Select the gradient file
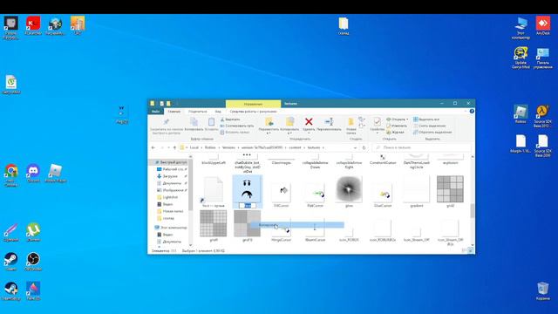The height and width of the screenshot is (314, 558). [x=417, y=192]
